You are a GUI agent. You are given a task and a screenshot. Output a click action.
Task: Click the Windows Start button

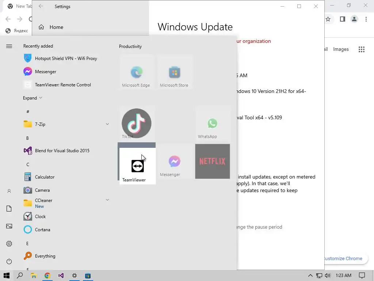point(7,276)
